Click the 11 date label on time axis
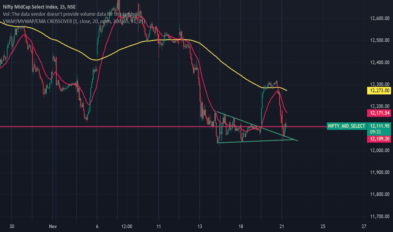 (x=159, y=227)
